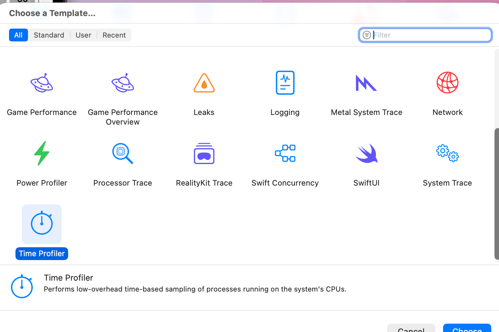Switch to the User tab
The width and height of the screenshot is (499, 332).
[x=83, y=35]
